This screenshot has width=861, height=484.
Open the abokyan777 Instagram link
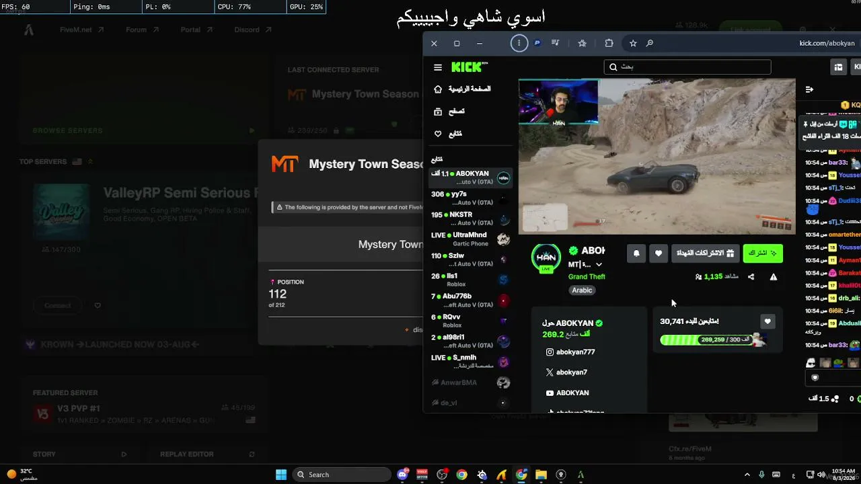click(570, 352)
